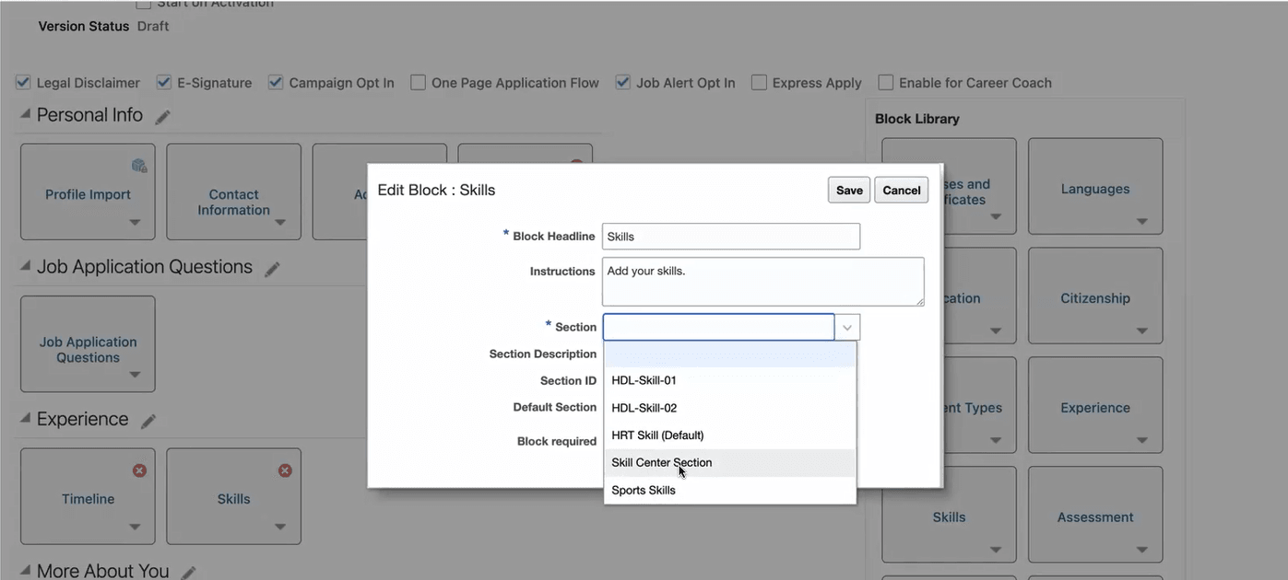Open the Languages library block dropdown arrow
Image resolution: width=1288 pixels, height=580 pixels.
1142,222
